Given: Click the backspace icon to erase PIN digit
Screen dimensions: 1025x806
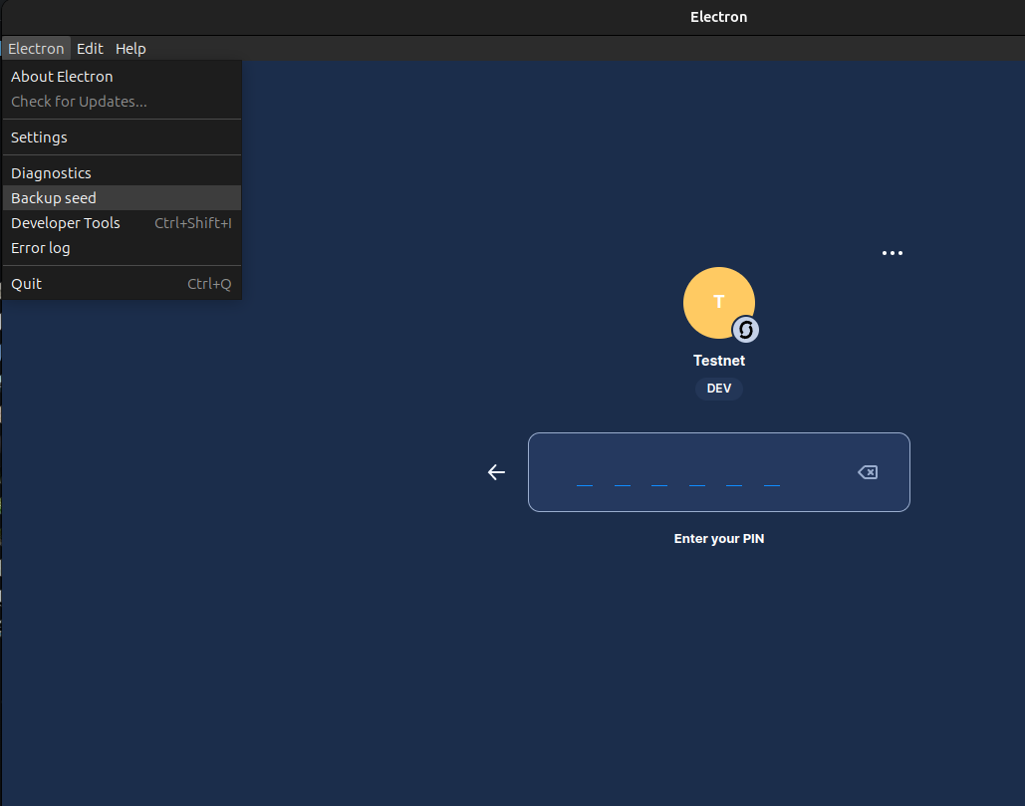Looking at the screenshot, I should tap(867, 472).
